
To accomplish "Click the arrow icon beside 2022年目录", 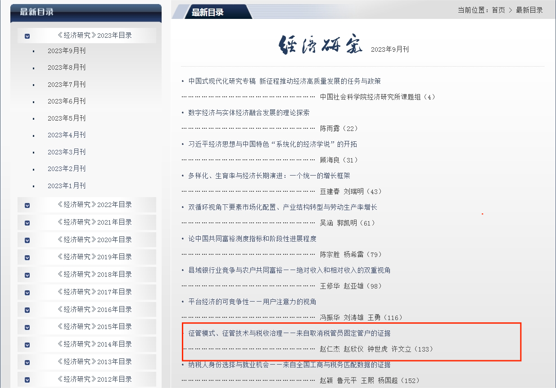I will (x=27, y=205).
